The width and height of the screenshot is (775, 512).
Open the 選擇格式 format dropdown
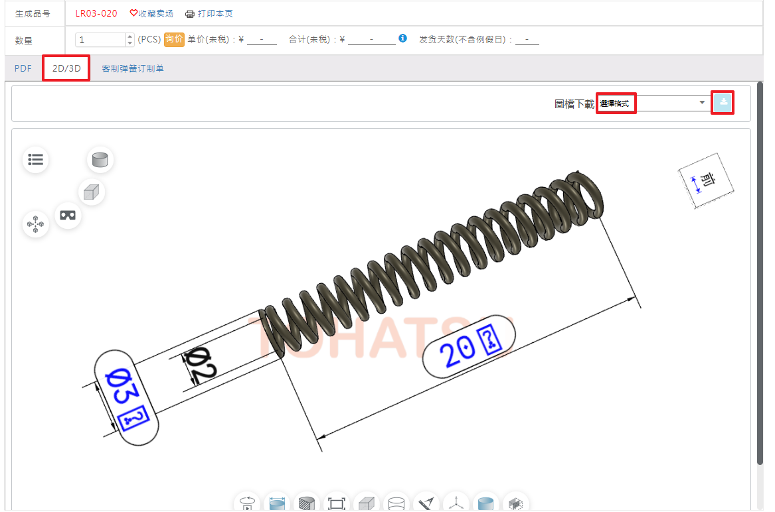[x=653, y=103]
